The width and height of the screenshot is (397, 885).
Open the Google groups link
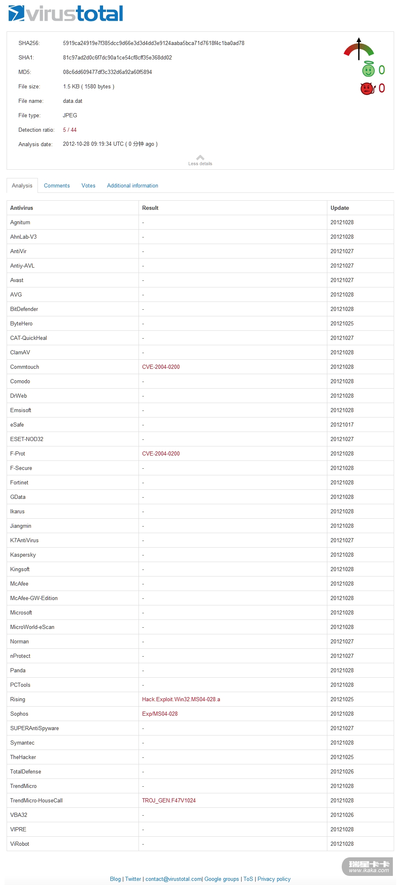pos(222,879)
